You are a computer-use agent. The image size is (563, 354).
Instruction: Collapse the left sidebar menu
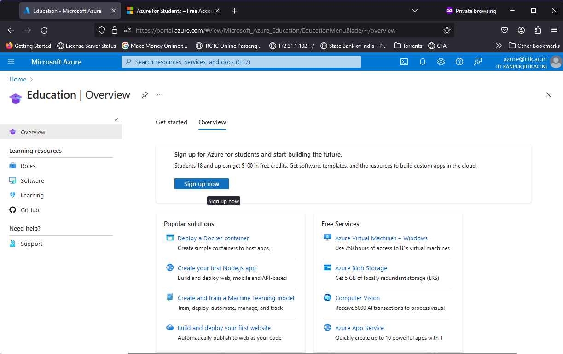116,120
